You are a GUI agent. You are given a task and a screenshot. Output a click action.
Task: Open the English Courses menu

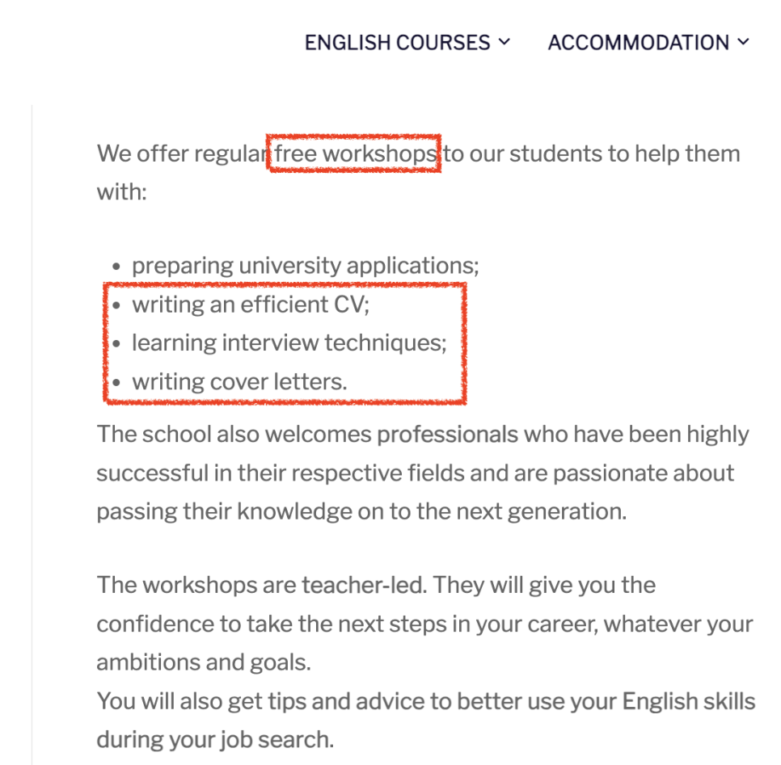tap(407, 43)
